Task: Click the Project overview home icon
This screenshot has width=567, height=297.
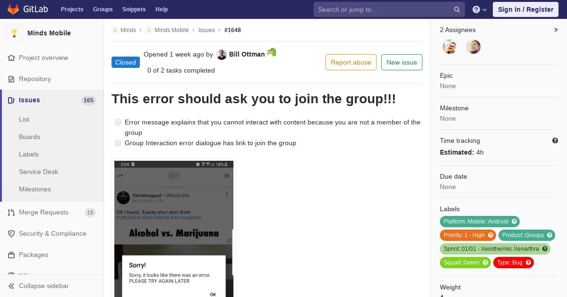Action: coord(11,58)
